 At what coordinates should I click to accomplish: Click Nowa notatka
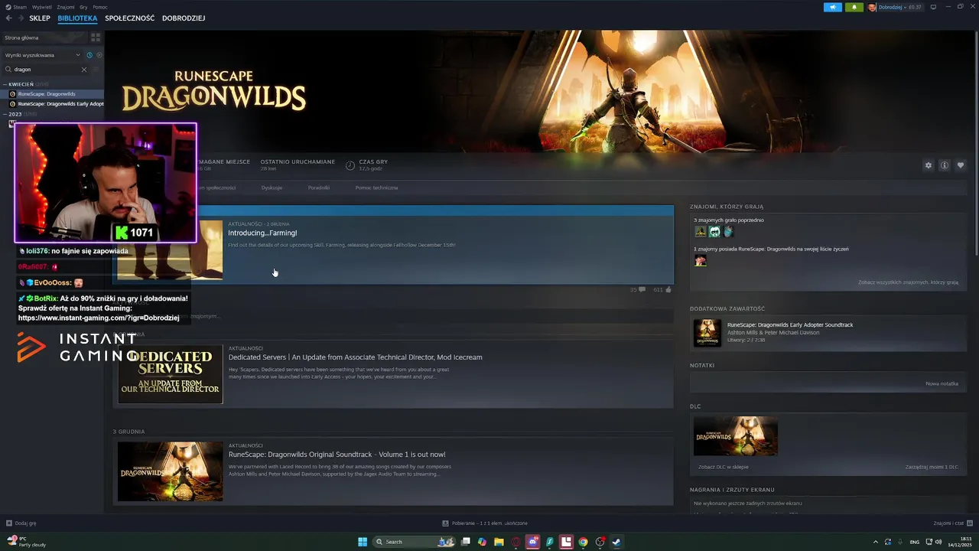click(x=942, y=383)
